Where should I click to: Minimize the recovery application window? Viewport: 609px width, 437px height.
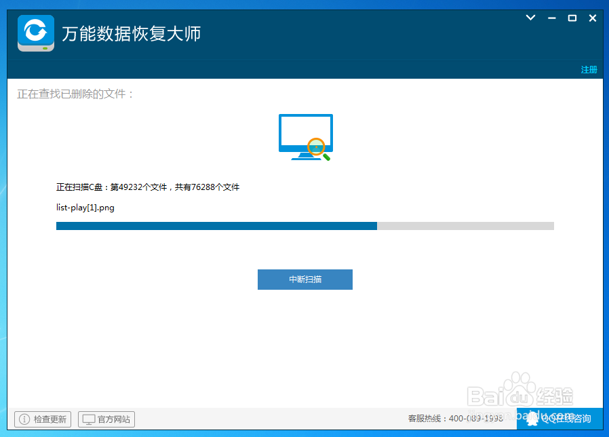(551, 18)
